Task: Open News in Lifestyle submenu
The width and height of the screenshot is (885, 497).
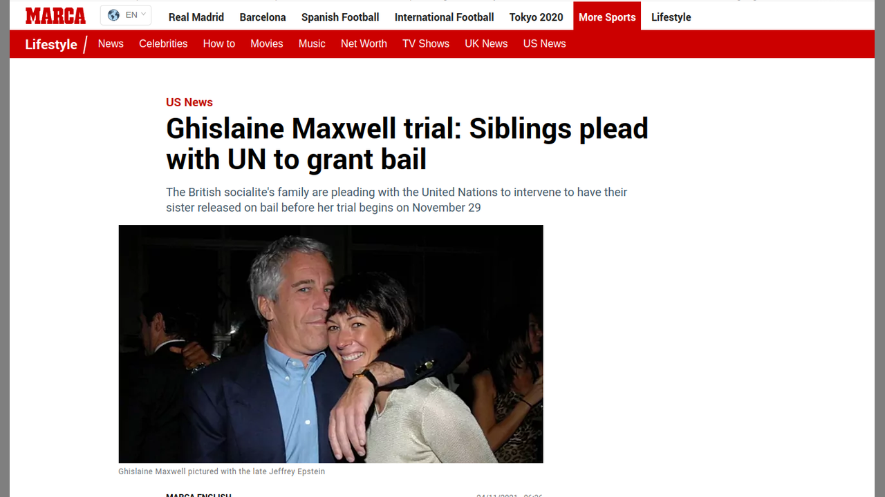Action: [111, 43]
